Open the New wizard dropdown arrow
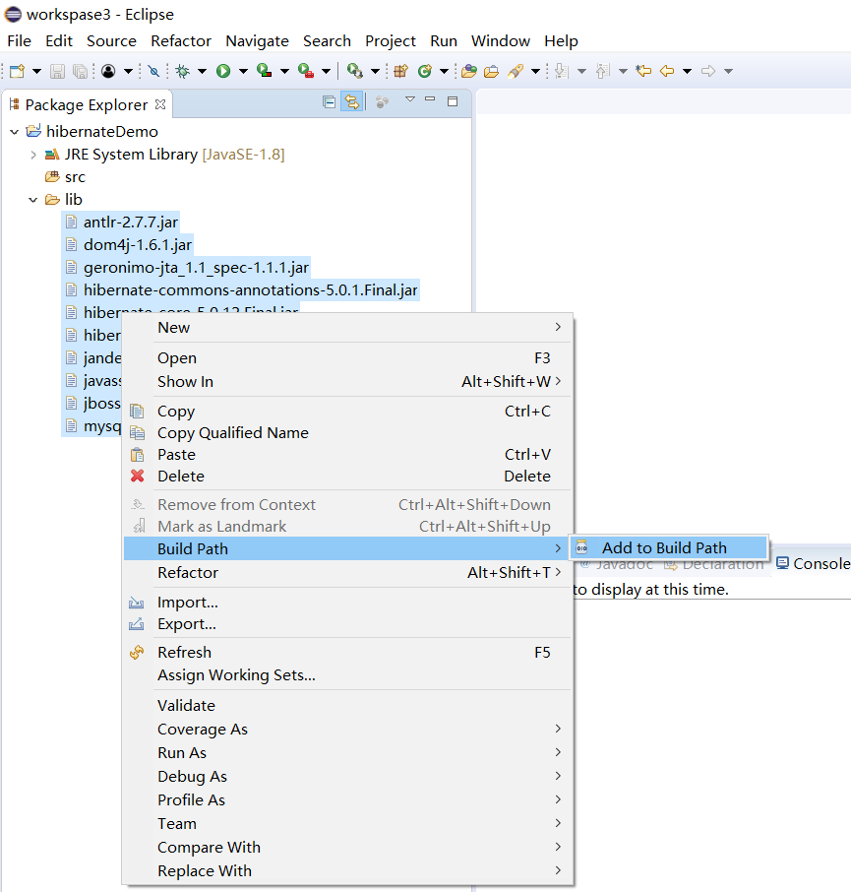Viewport: 851px width, 892px height. tap(36, 71)
